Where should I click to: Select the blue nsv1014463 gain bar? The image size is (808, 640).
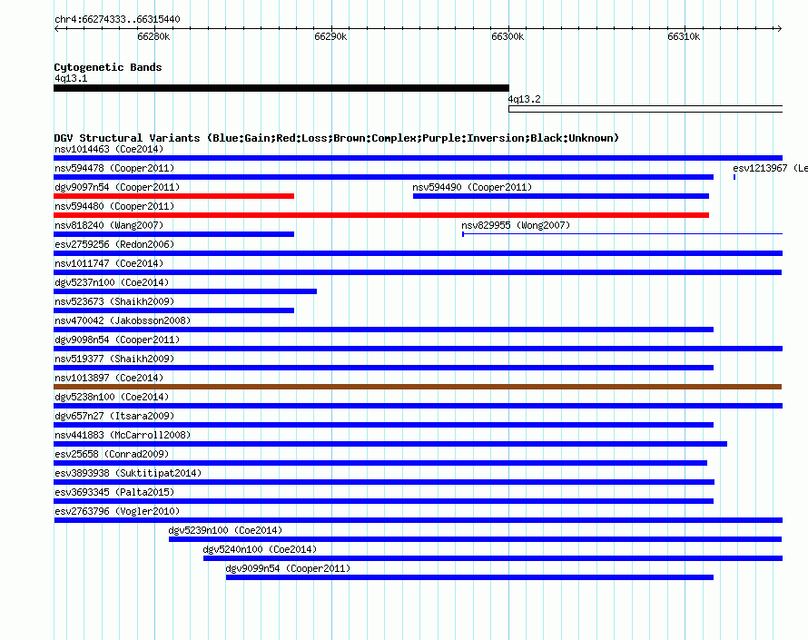pyautogui.click(x=418, y=158)
